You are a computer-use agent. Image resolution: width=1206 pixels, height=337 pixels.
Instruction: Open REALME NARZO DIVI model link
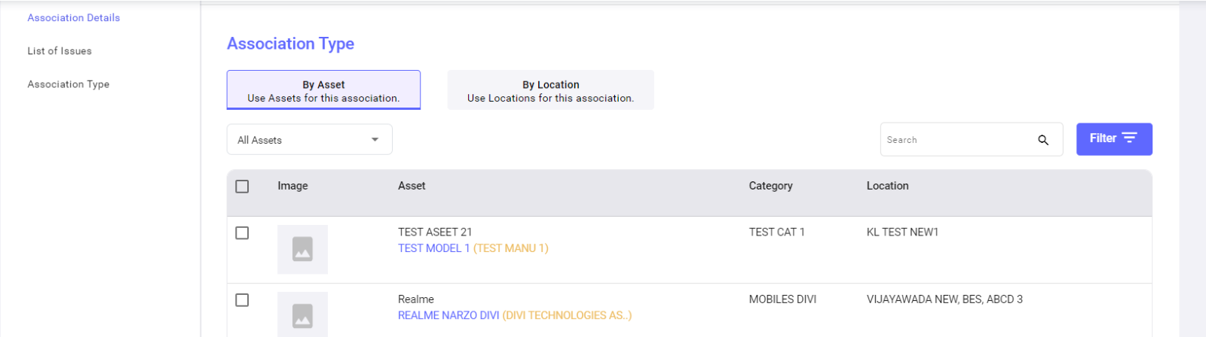click(x=448, y=315)
